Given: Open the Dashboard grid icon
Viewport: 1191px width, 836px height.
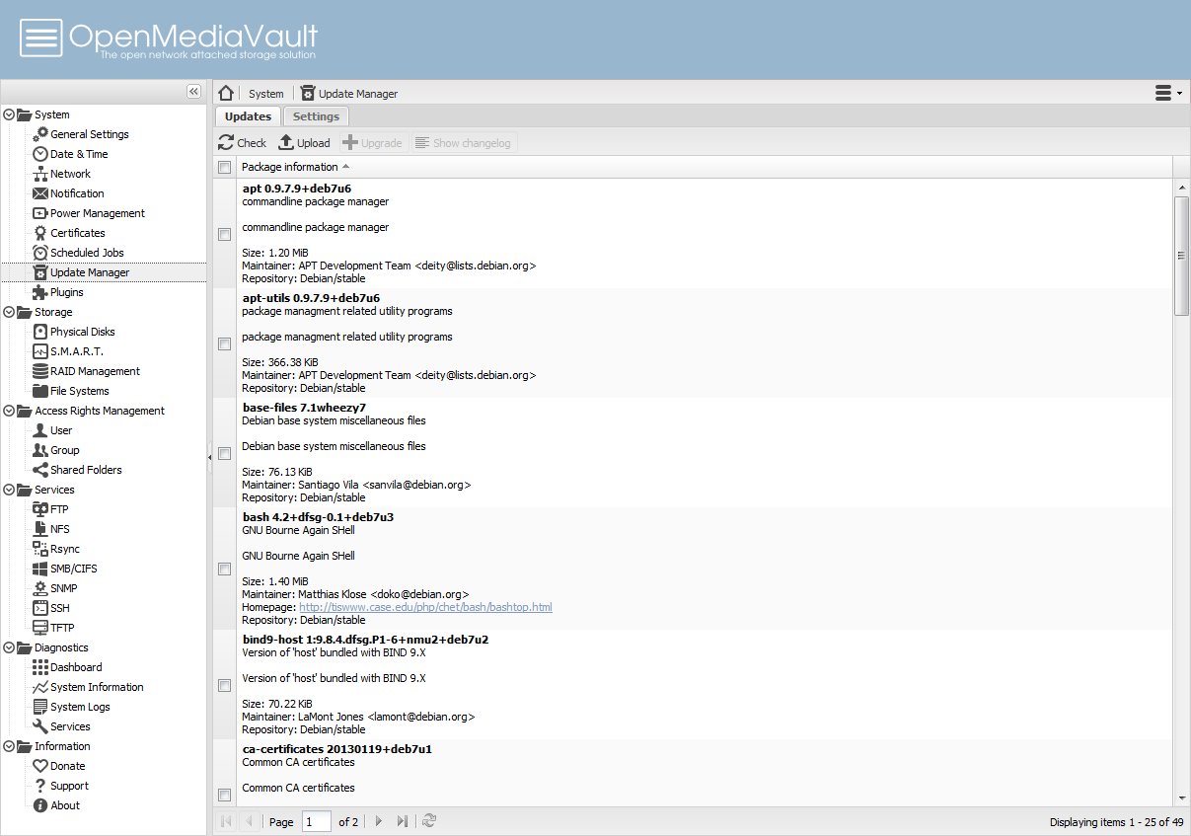Looking at the screenshot, I should point(40,667).
